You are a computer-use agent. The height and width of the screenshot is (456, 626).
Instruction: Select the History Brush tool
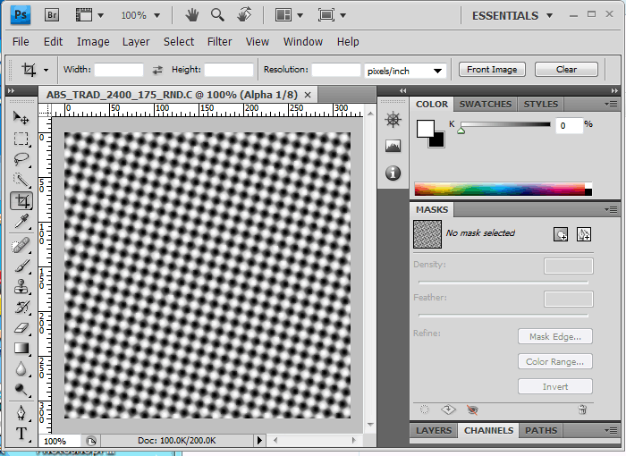click(x=21, y=307)
